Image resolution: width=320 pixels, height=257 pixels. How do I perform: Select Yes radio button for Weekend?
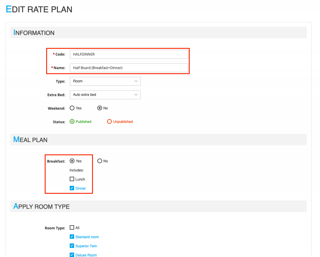point(72,108)
